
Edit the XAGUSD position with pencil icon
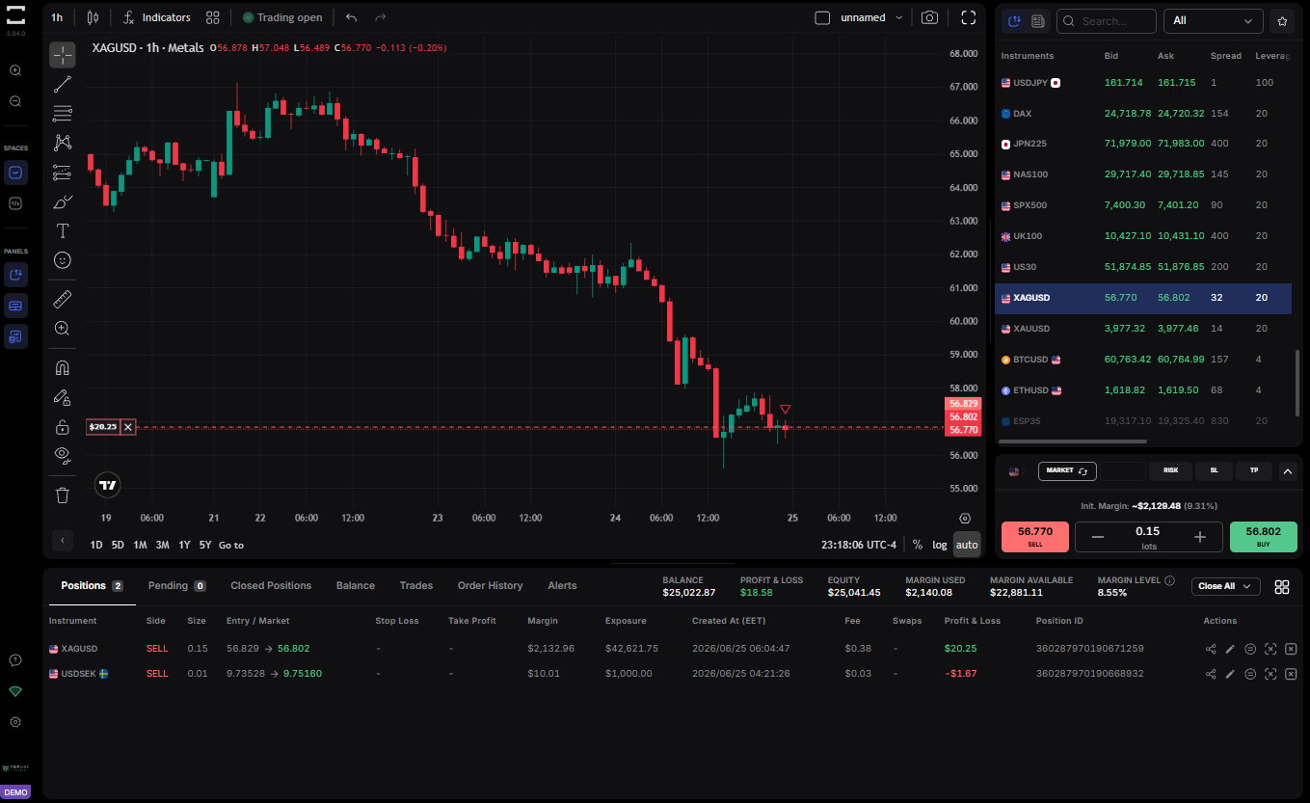(1230, 649)
